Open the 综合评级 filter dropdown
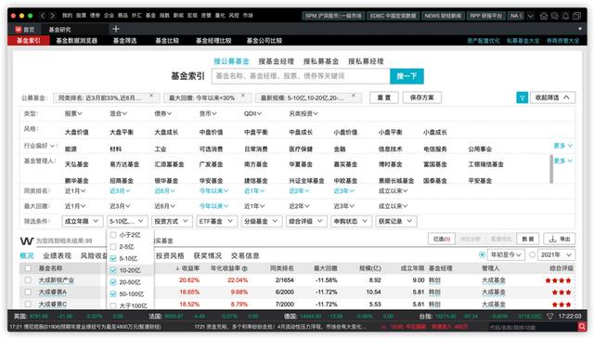 point(305,221)
